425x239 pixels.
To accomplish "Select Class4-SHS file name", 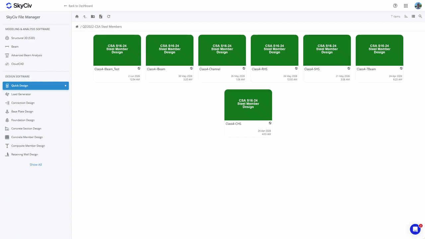I will (312, 69).
